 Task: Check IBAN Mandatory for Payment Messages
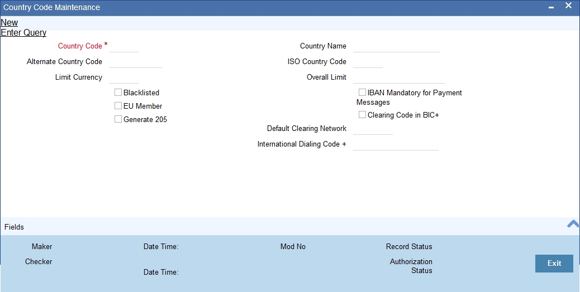pos(362,92)
